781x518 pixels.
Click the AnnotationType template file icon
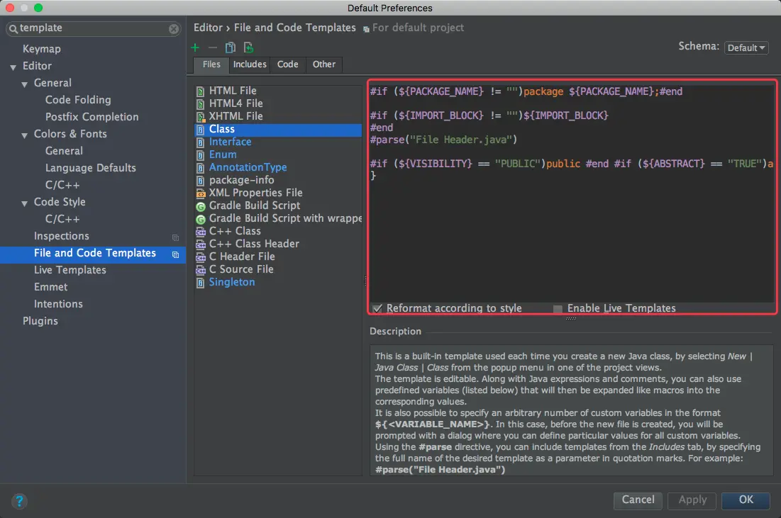click(200, 168)
